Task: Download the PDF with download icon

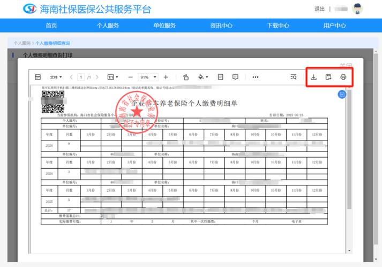Action: (x=314, y=77)
